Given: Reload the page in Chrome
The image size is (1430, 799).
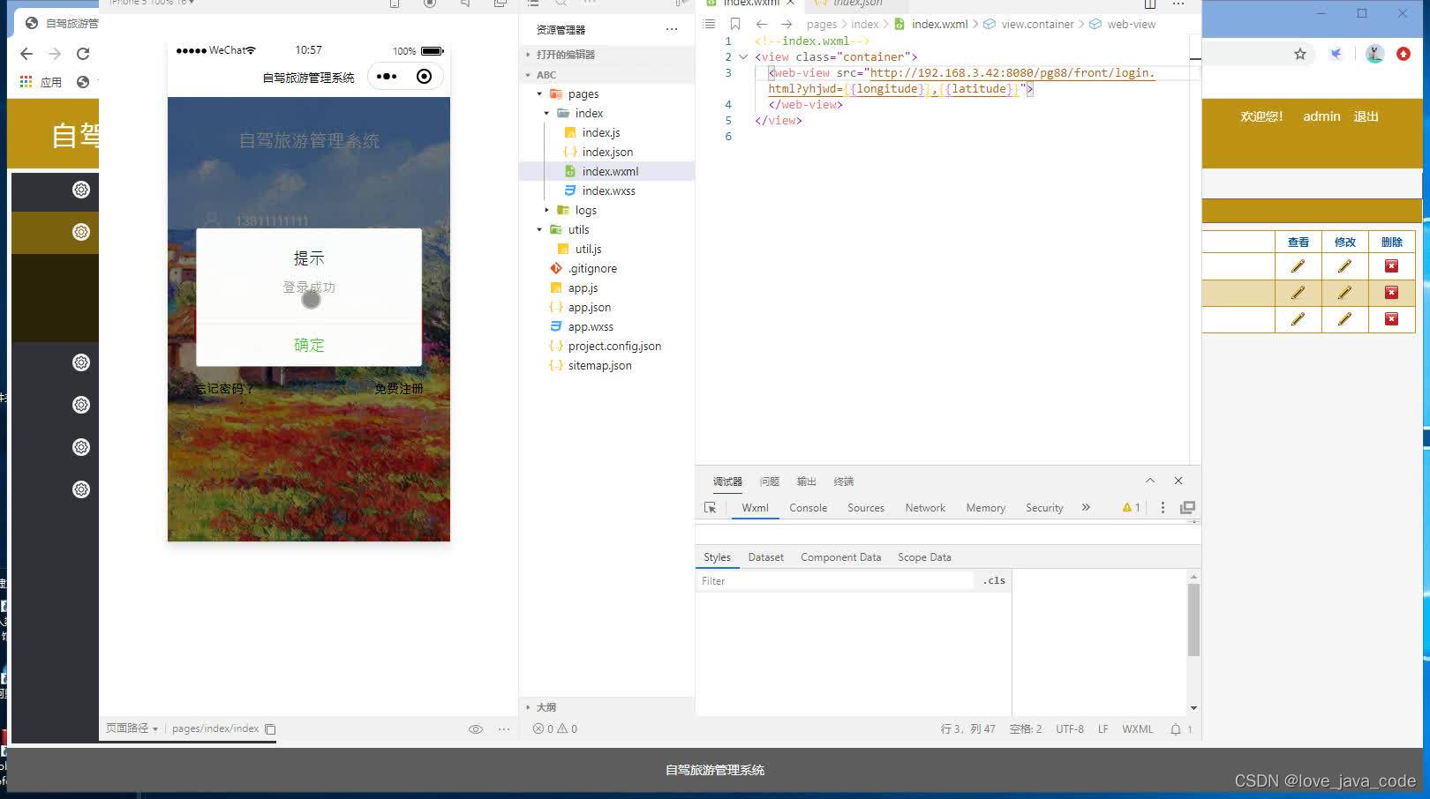Looking at the screenshot, I should [x=83, y=54].
